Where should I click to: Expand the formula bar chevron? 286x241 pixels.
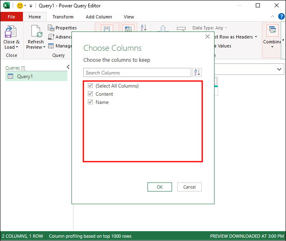[279, 69]
